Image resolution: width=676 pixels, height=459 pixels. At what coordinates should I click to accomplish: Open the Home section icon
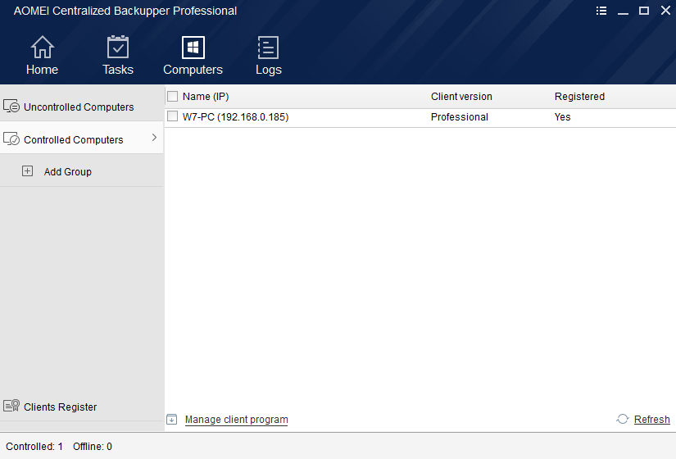[43, 47]
